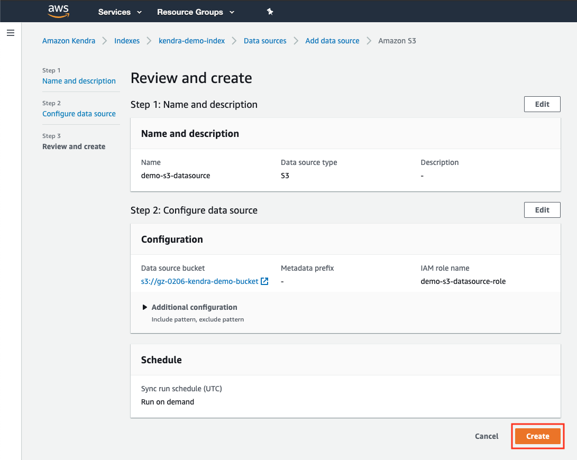
Task: Click the Schedule section heading
Action: click(x=161, y=360)
